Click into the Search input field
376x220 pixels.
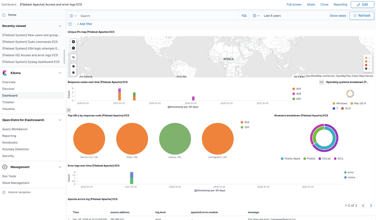[x=150, y=15]
